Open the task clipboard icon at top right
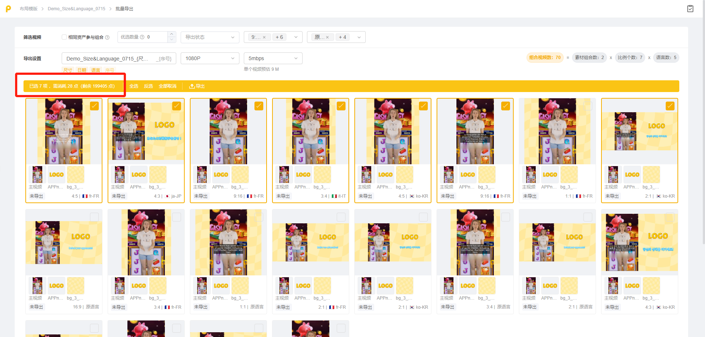 click(690, 8)
